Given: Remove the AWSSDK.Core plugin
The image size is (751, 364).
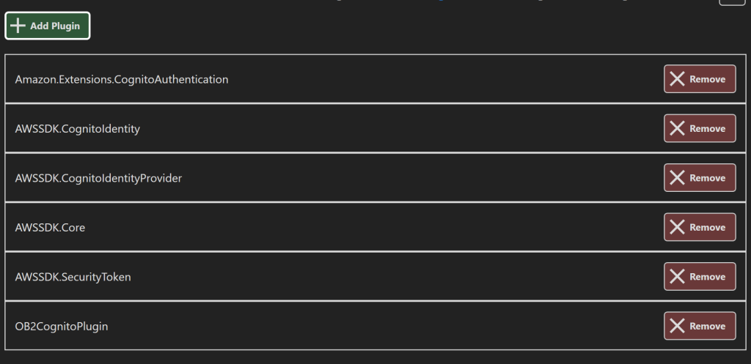Looking at the screenshot, I should (700, 228).
